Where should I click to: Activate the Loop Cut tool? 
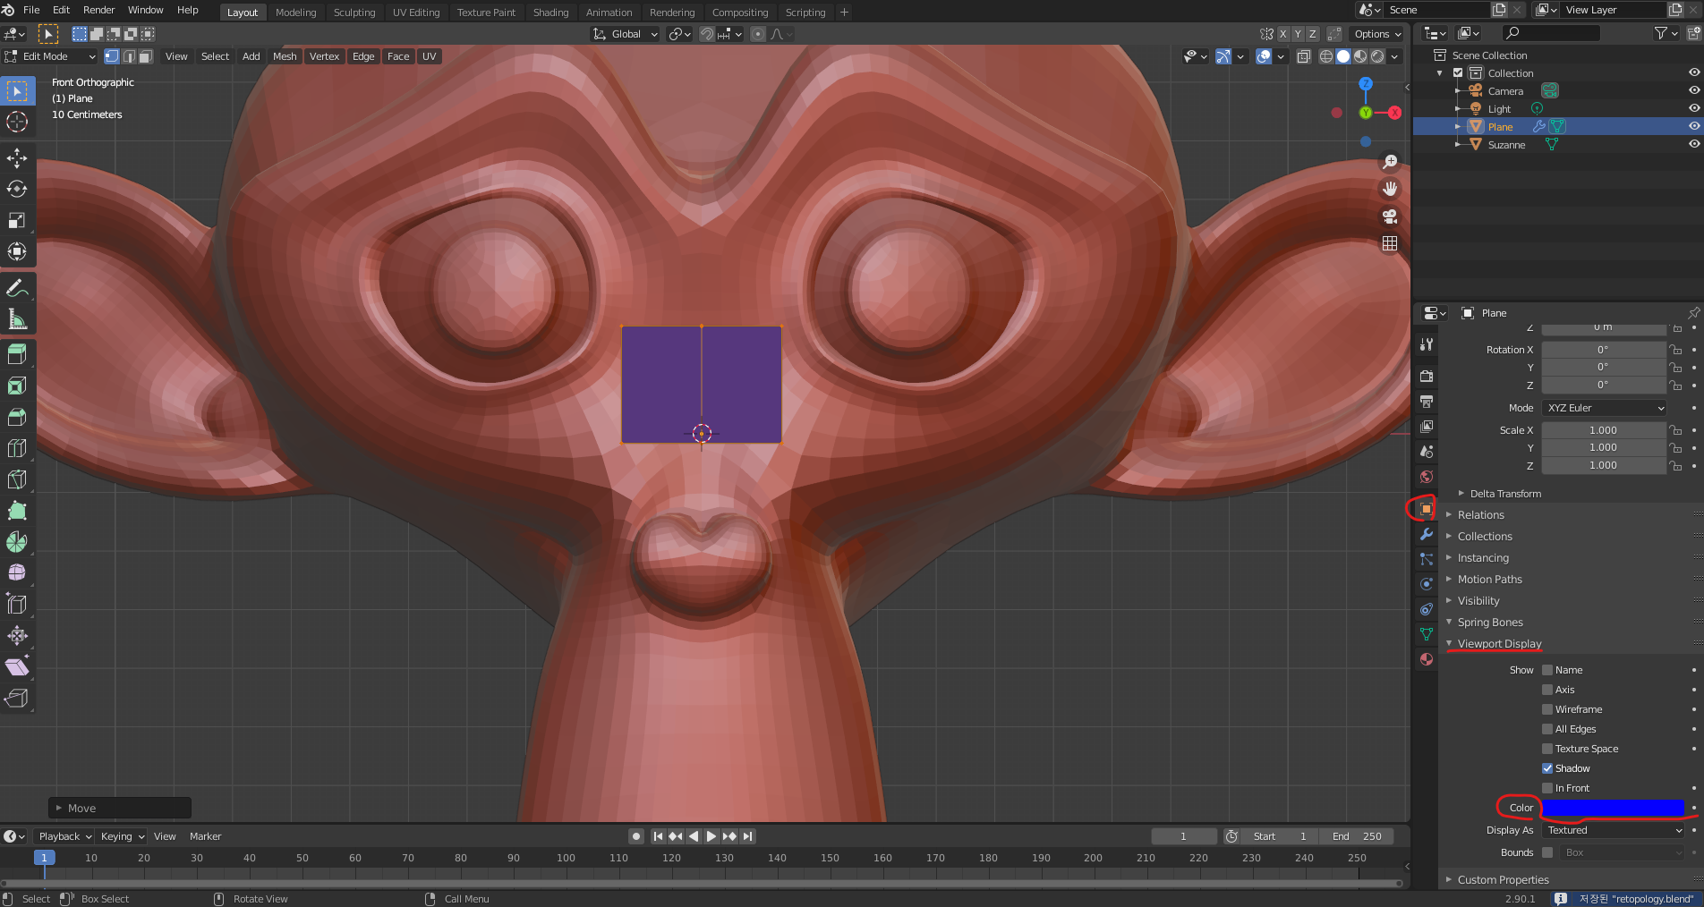pyautogui.click(x=17, y=448)
